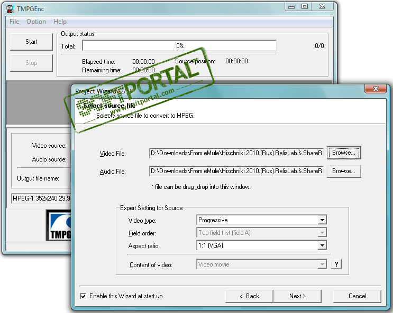Expand the Video type dropdown arrow
This screenshot has height=313, width=393.
[x=322, y=220]
